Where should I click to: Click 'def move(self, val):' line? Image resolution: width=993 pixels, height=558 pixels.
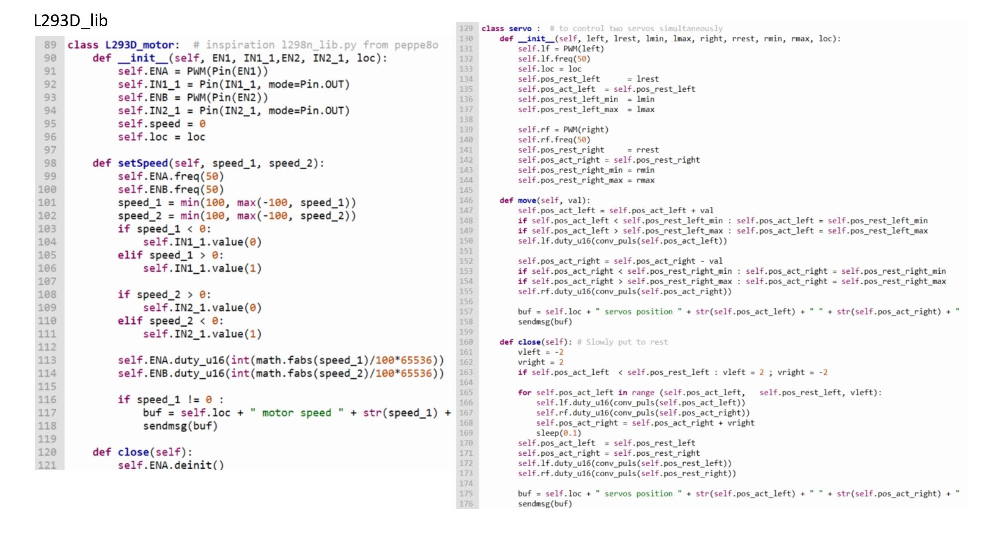tap(545, 200)
